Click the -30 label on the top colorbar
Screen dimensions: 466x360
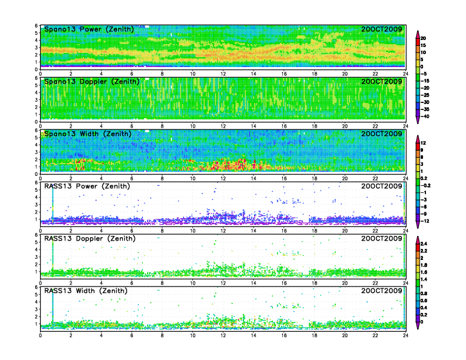(425, 102)
